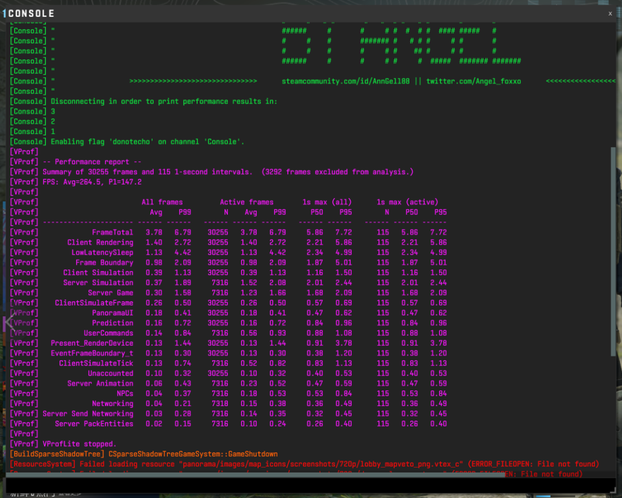Click the vertical scrollbar thumb of the console

tap(613, 251)
